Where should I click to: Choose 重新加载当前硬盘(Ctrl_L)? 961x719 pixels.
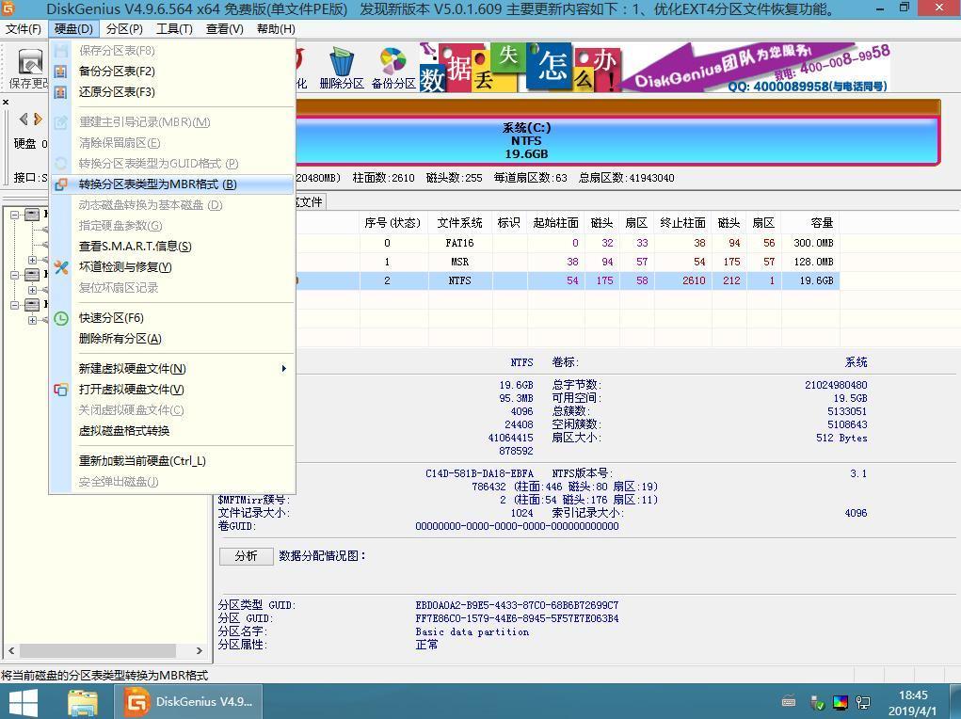coord(172,461)
